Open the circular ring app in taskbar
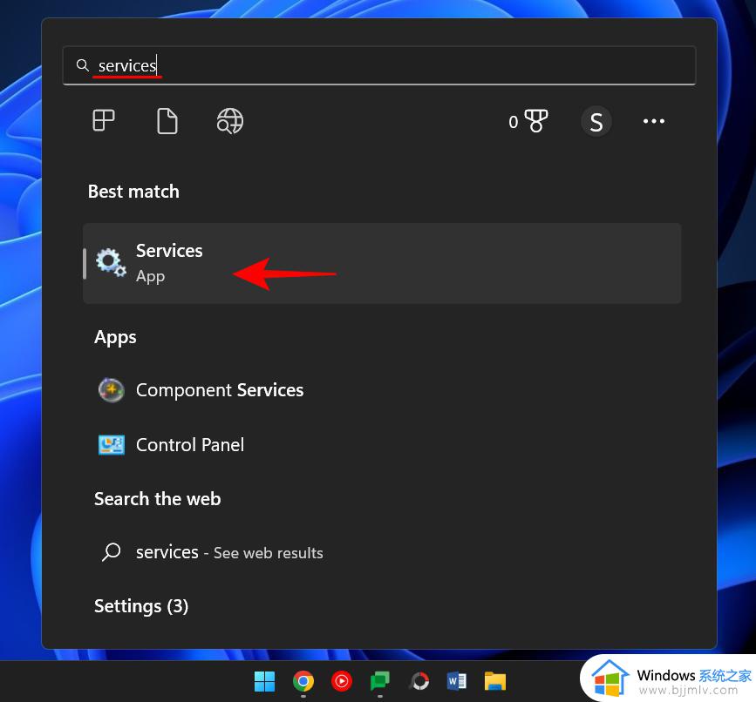This screenshot has height=702, width=756. (x=419, y=681)
